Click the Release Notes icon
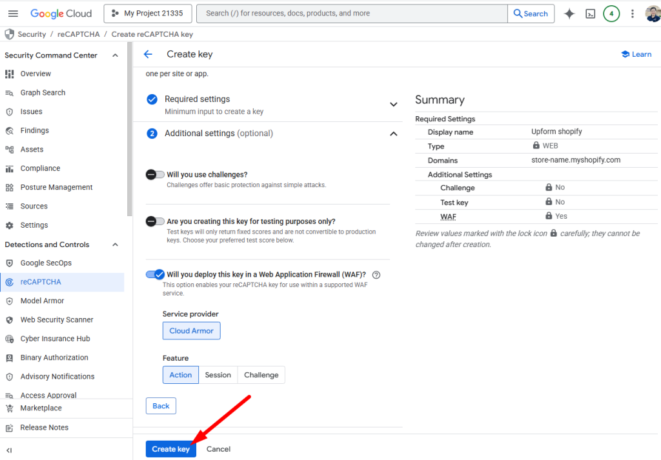The width and height of the screenshot is (661, 460). click(x=9, y=428)
